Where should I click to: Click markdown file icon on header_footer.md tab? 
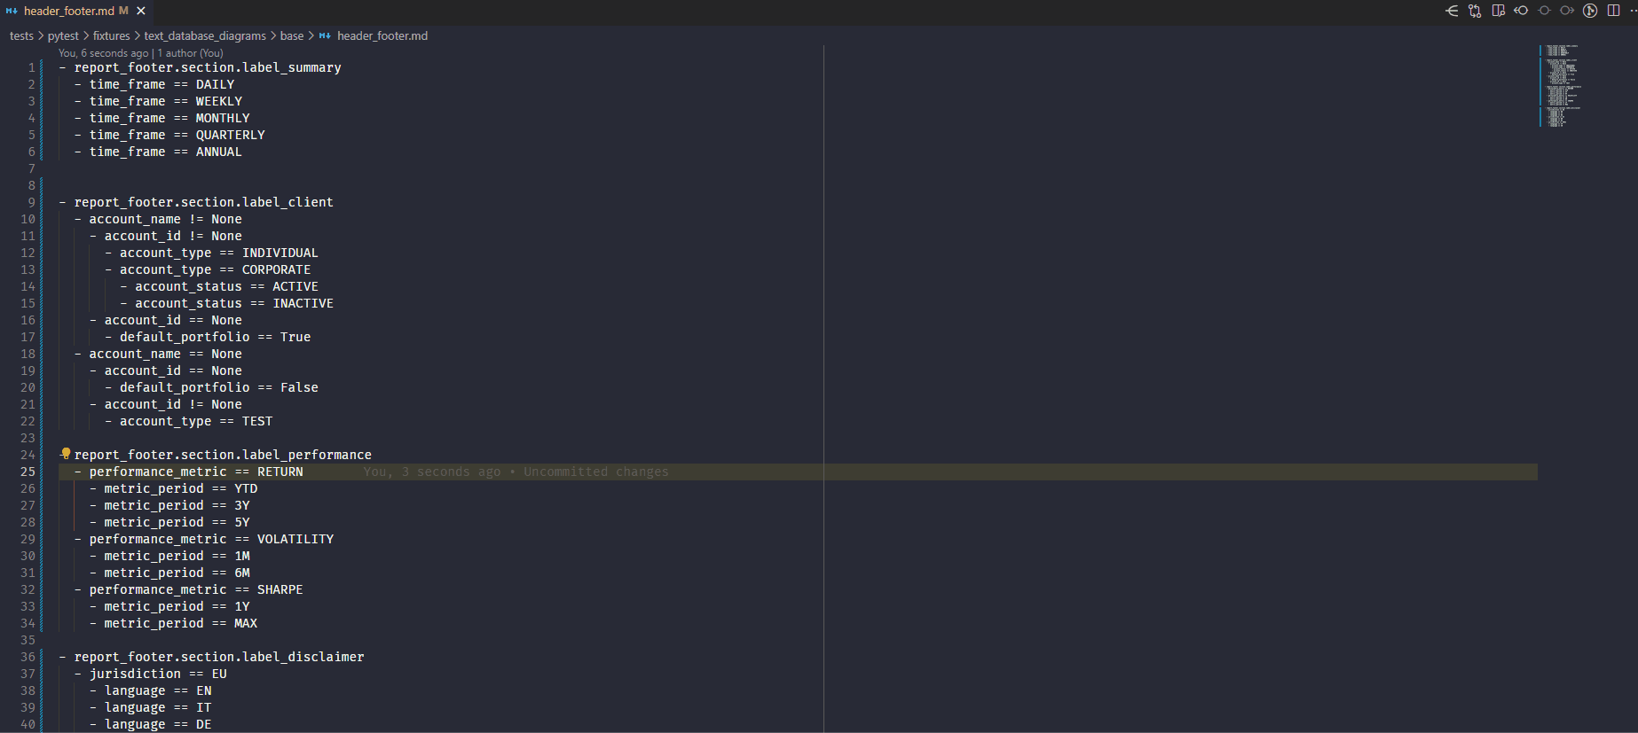pyautogui.click(x=12, y=11)
